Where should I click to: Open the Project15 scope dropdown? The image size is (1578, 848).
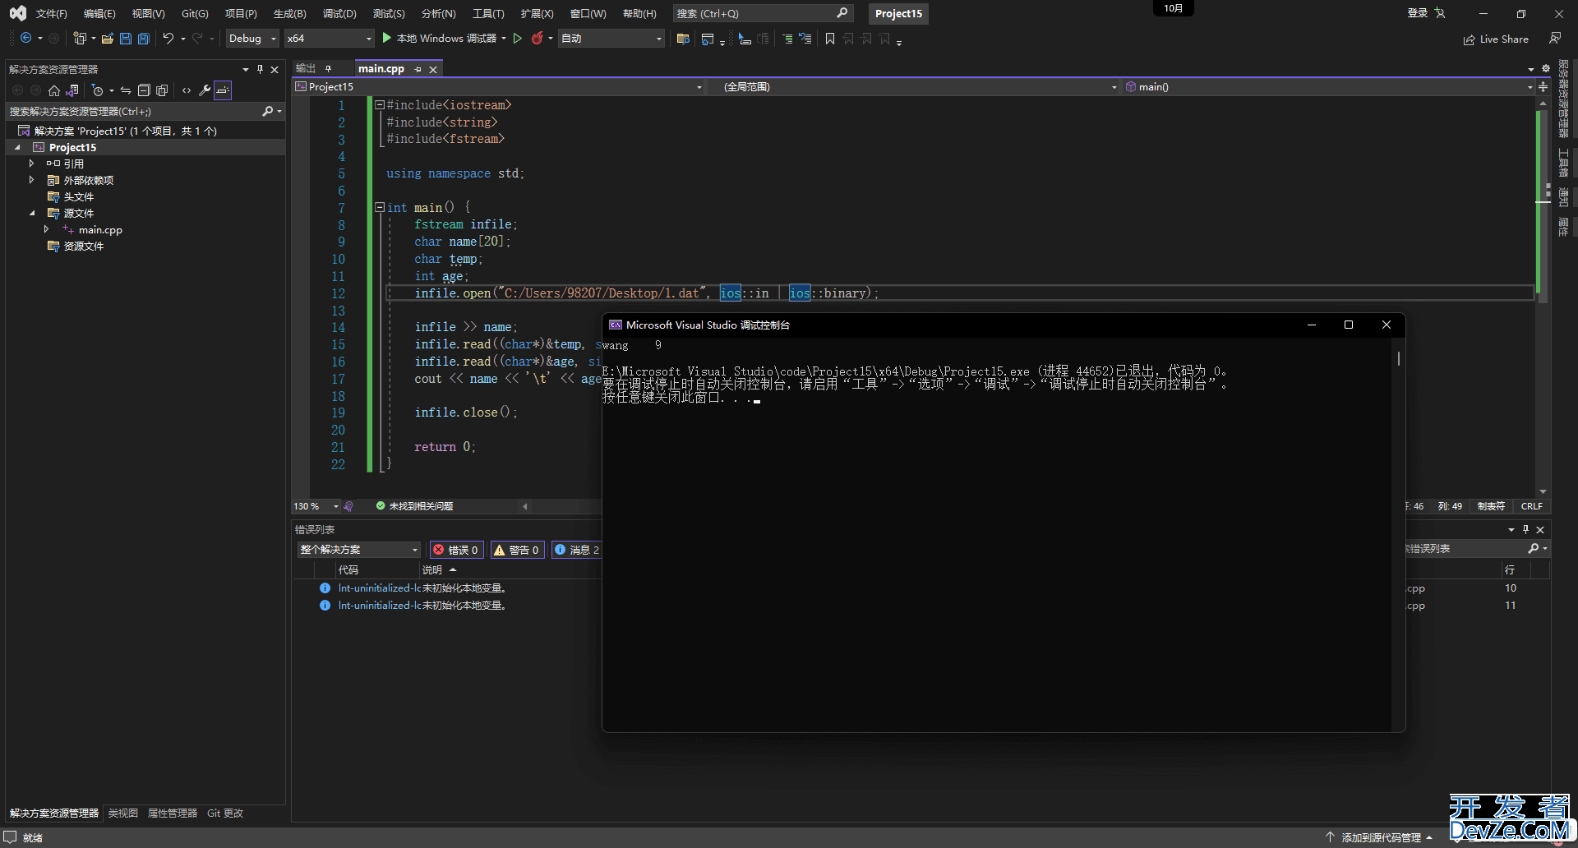coord(500,86)
